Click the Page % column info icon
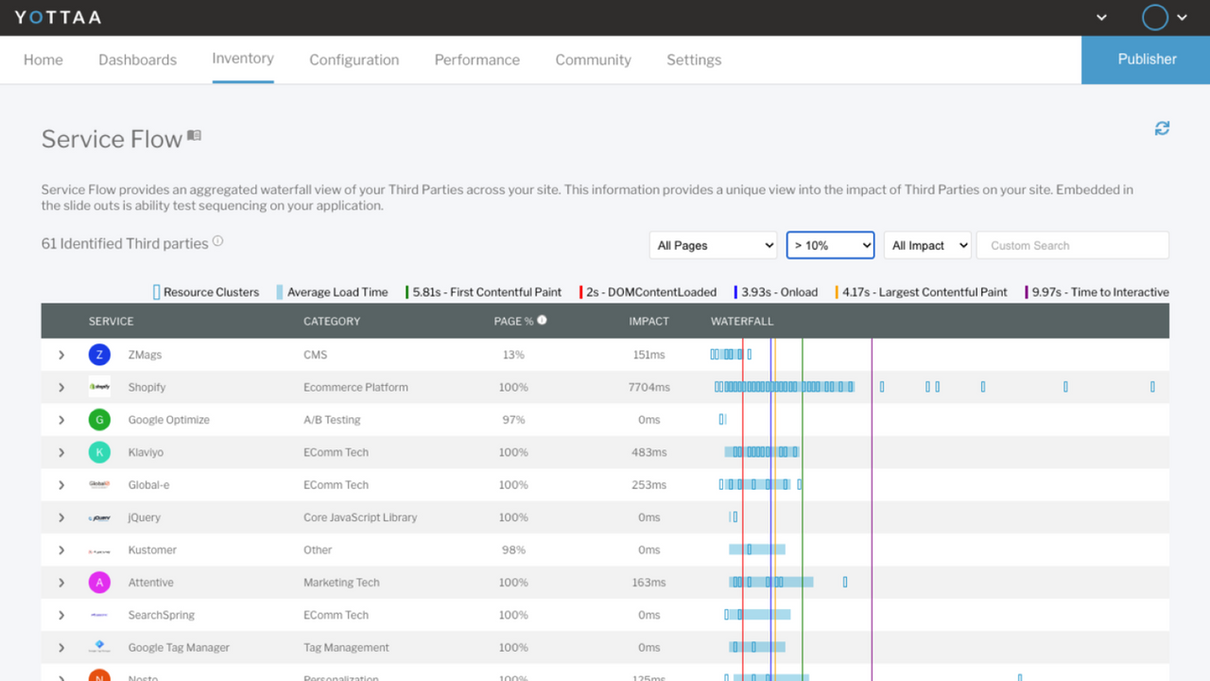 543,320
